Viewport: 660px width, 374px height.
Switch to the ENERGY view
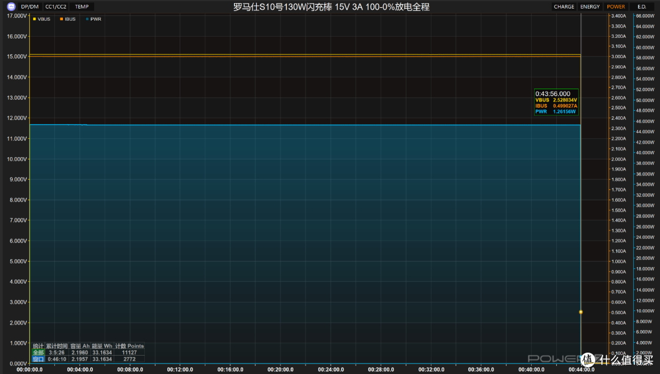pos(590,7)
